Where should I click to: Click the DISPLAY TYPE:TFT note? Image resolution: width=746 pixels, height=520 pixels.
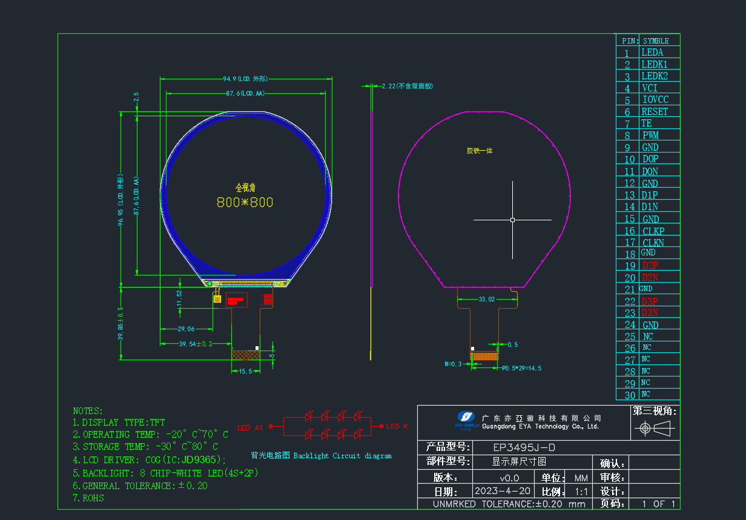point(119,422)
